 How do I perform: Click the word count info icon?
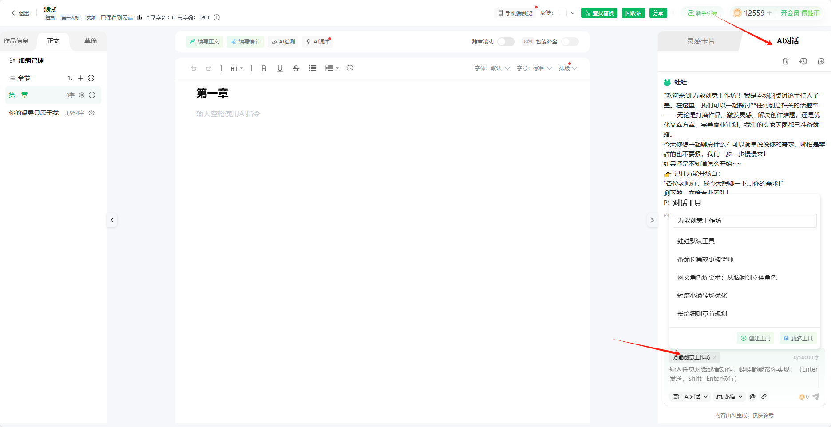coord(217,17)
